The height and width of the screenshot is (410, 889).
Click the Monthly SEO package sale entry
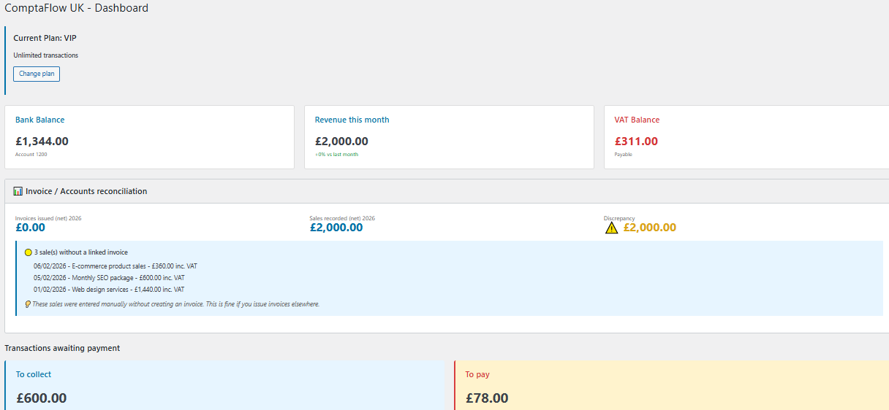109,278
